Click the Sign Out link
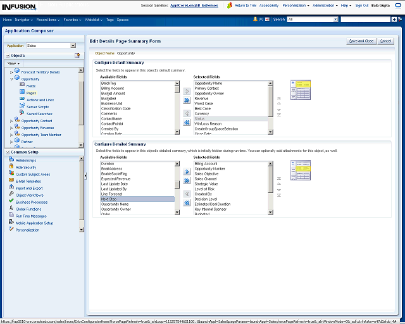Screen dimensions: 405x324 click(362, 5)
